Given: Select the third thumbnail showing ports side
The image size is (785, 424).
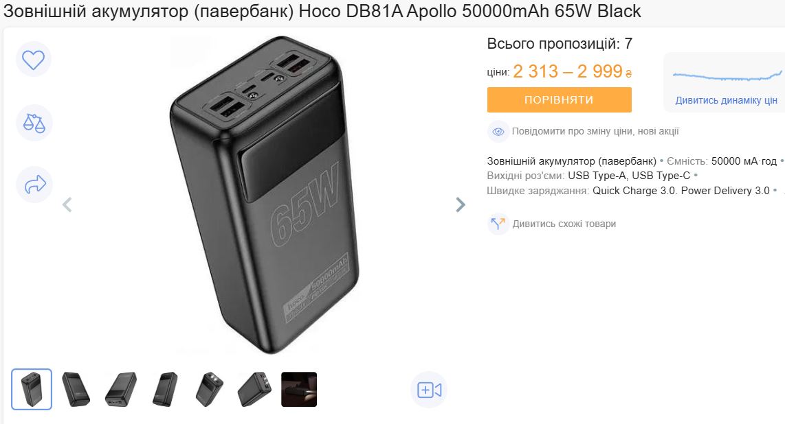Looking at the screenshot, I should click(x=121, y=390).
